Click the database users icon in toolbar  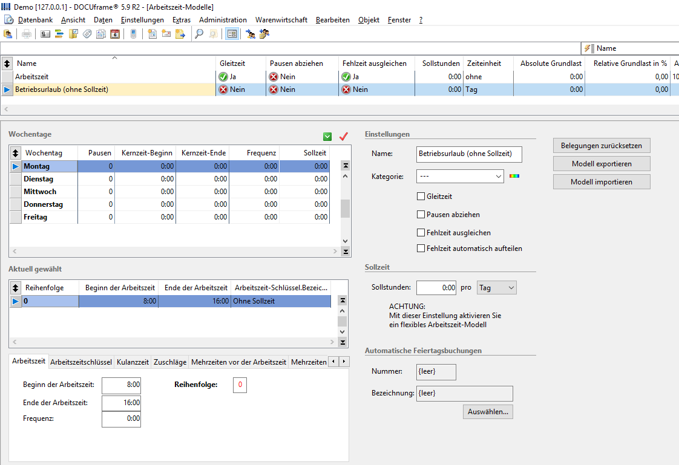point(8,34)
